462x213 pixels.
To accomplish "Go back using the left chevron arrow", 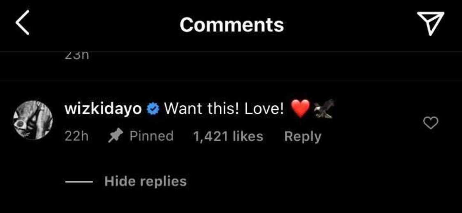I will pos(23,22).
